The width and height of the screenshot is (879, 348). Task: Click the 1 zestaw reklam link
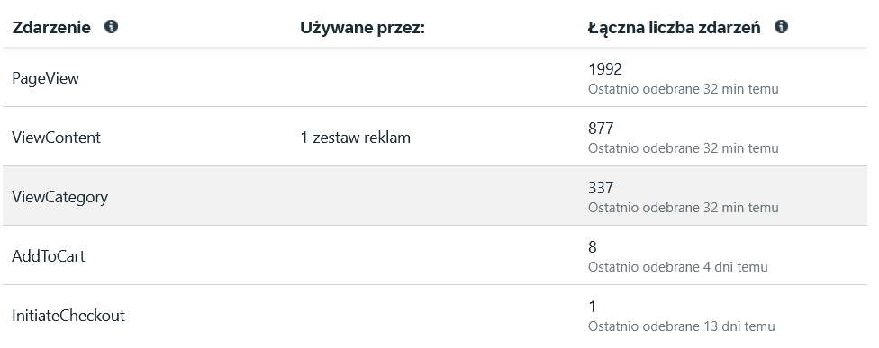(355, 137)
